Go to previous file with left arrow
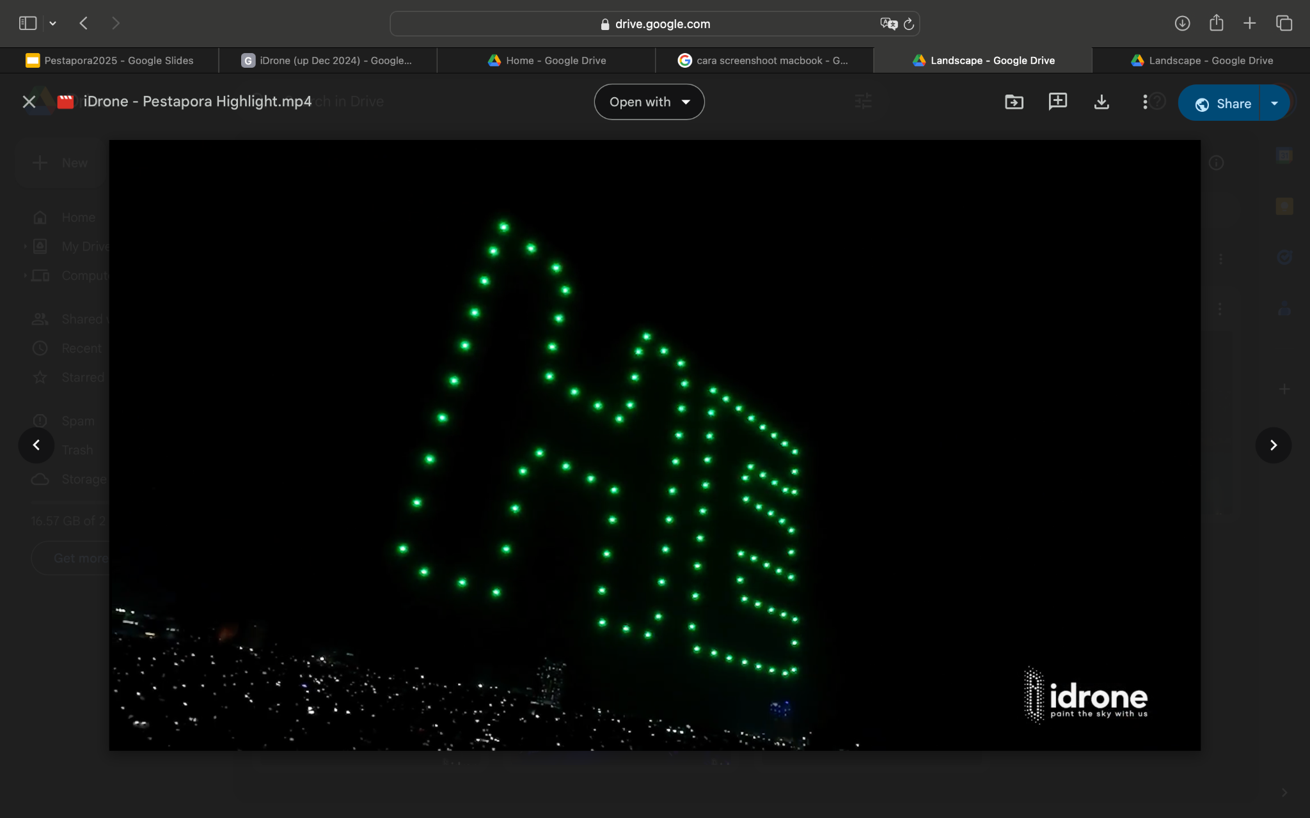This screenshot has height=818, width=1310. (x=36, y=445)
